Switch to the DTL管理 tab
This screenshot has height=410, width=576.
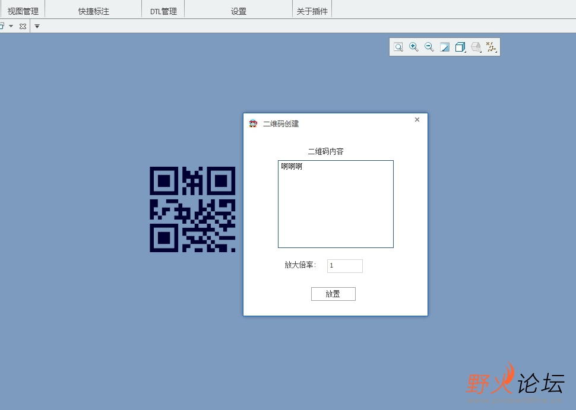[163, 11]
